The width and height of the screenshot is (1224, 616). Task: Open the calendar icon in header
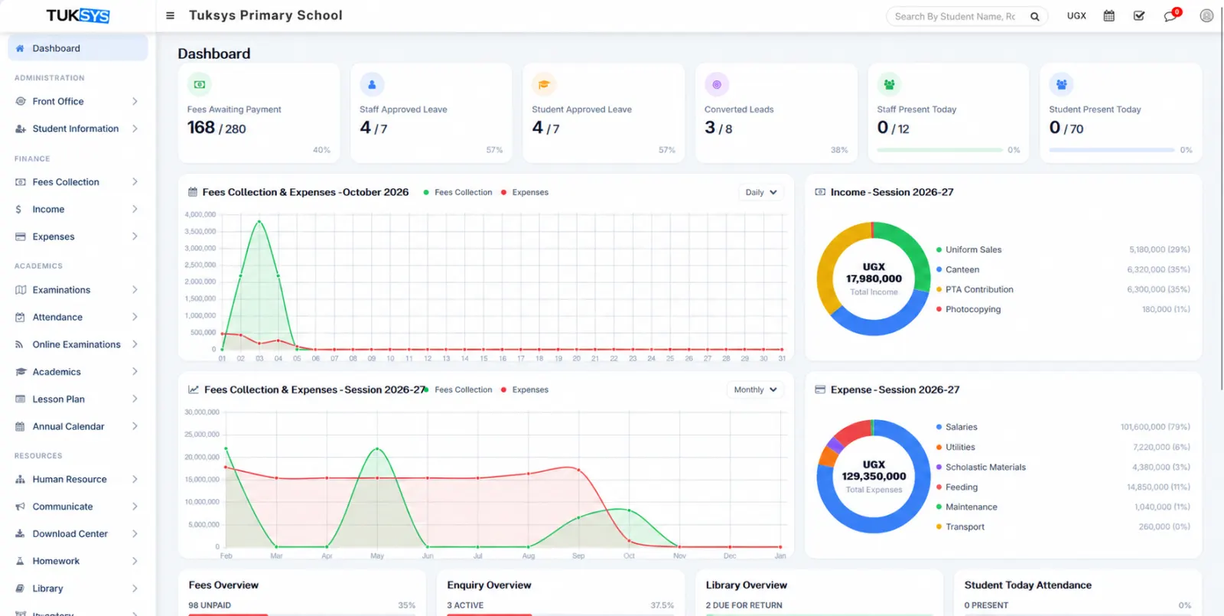pyautogui.click(x=1108, y=15)
